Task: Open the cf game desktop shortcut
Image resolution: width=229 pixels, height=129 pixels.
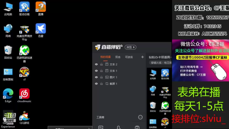Action: tap(24, 74)
